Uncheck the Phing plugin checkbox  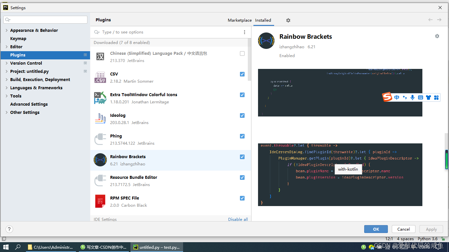tap(242, 136)
